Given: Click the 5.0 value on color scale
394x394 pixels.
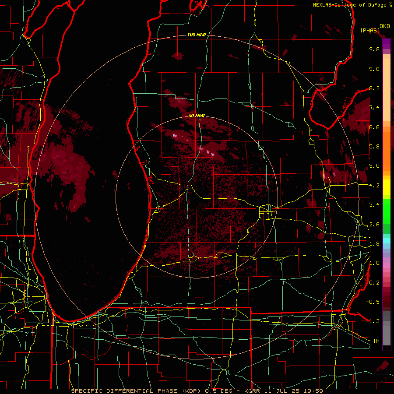Looking at the screenshot, I should coord(374,166).
